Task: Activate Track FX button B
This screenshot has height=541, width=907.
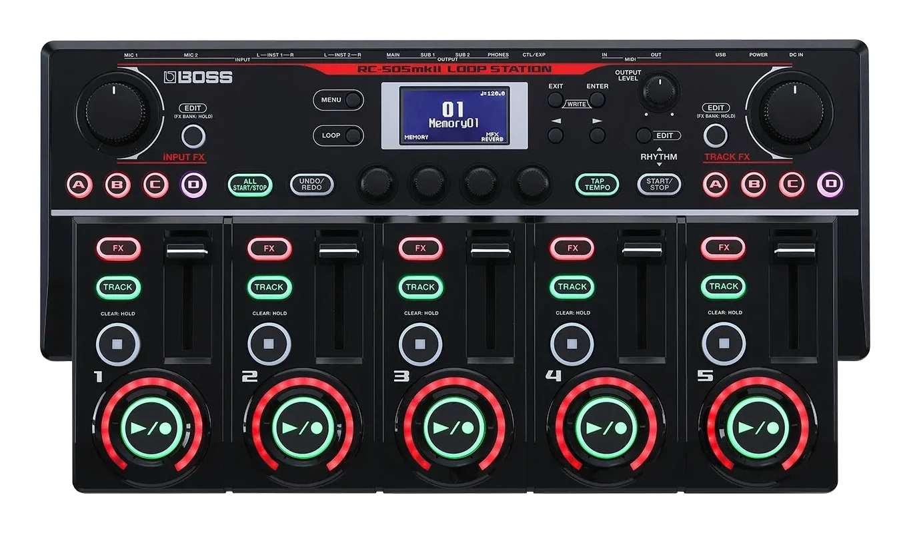Action: point(754,185)
